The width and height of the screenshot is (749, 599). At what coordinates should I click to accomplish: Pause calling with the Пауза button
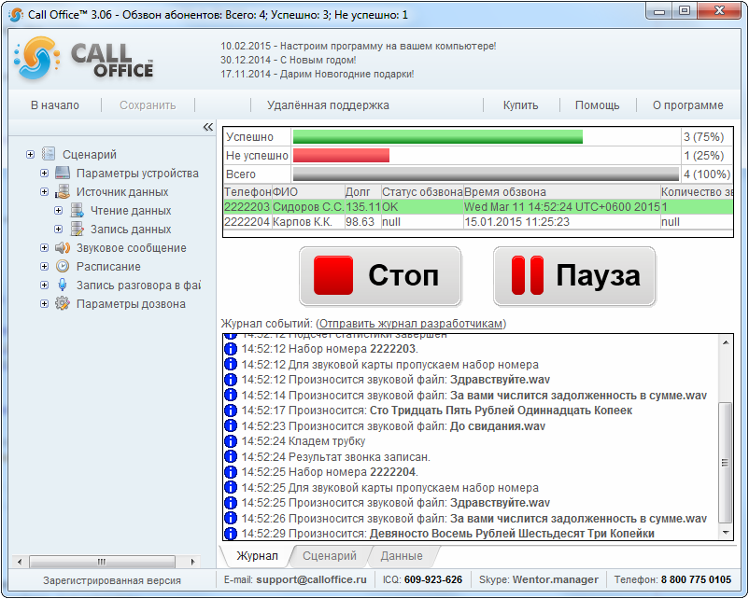pos(574,276)
